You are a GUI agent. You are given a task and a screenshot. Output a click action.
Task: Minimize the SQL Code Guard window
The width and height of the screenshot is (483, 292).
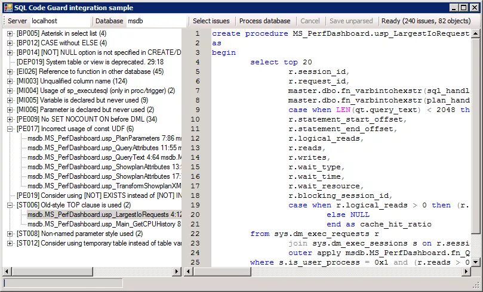click(454, 8)
